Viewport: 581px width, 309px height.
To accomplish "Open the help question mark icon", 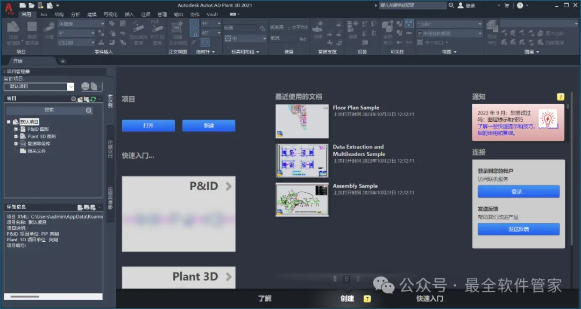I will tap(520, 5).
